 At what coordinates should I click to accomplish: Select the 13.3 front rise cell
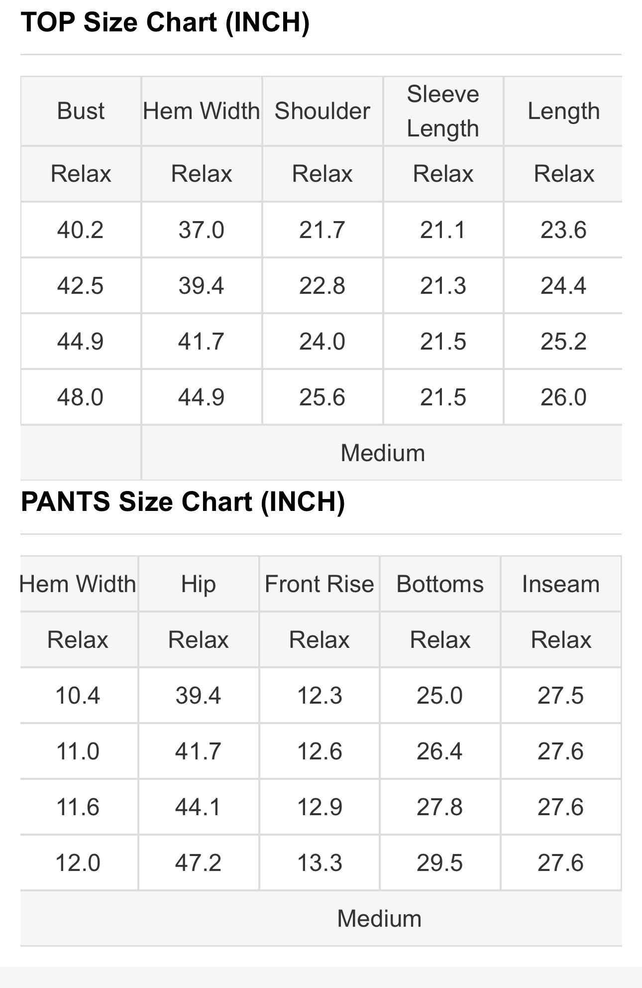(320, 863)
